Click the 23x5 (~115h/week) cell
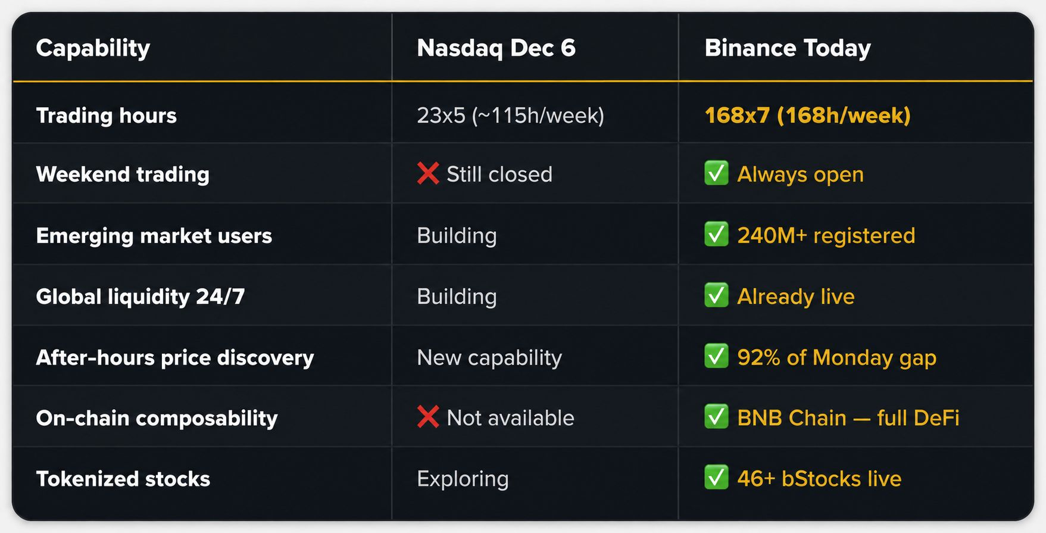The width and height of the screenshot is (1046, 533). coord(511,116)
